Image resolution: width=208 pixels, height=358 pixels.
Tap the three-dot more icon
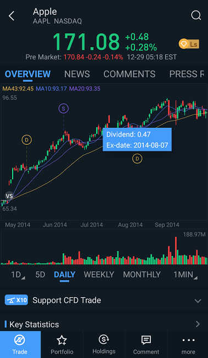coord(188,340)
